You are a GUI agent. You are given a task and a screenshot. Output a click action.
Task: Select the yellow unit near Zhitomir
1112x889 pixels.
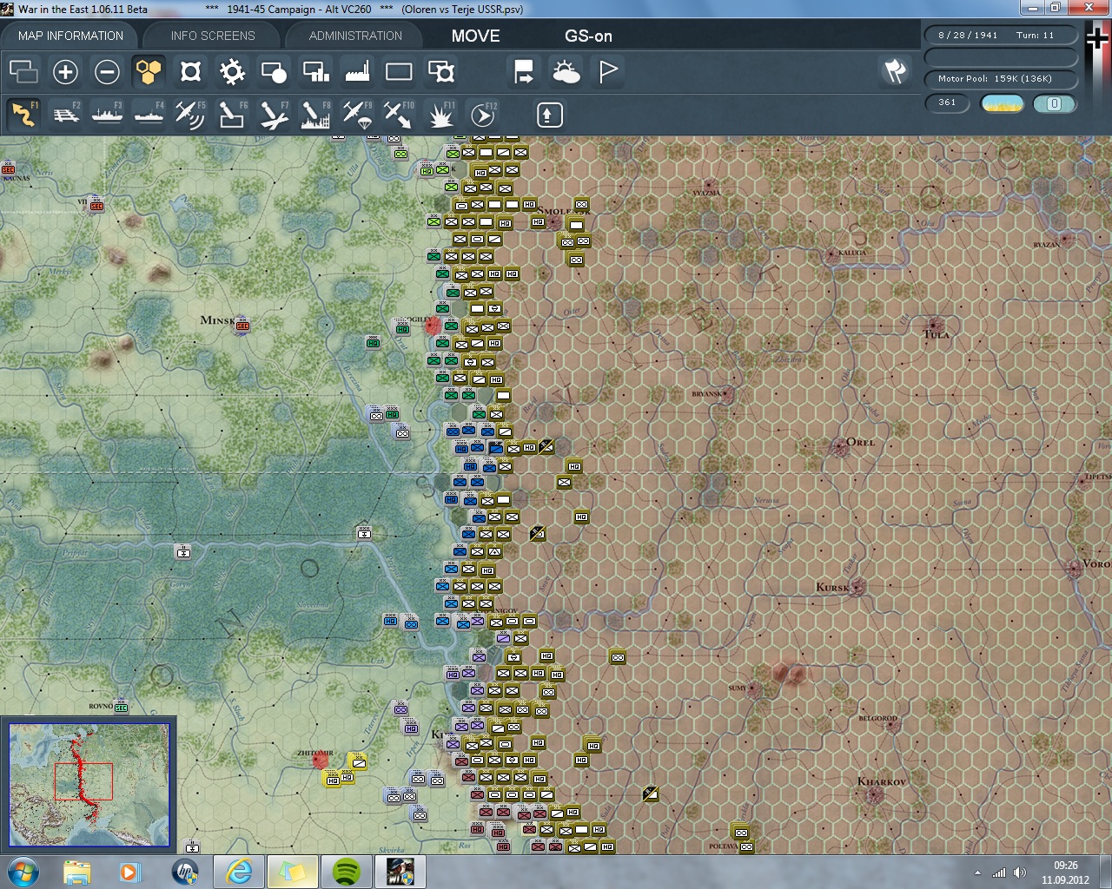click(358, 761)
